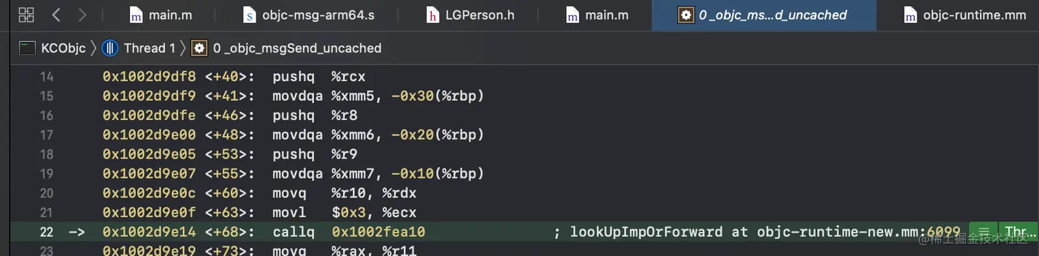
Task: Click the gear icon beside _objc_msgSend_uncached breadcrumb
Action: tap(199, 48)
